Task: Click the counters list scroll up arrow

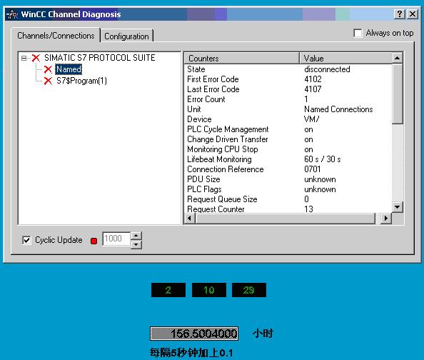Action: (397, 58)
